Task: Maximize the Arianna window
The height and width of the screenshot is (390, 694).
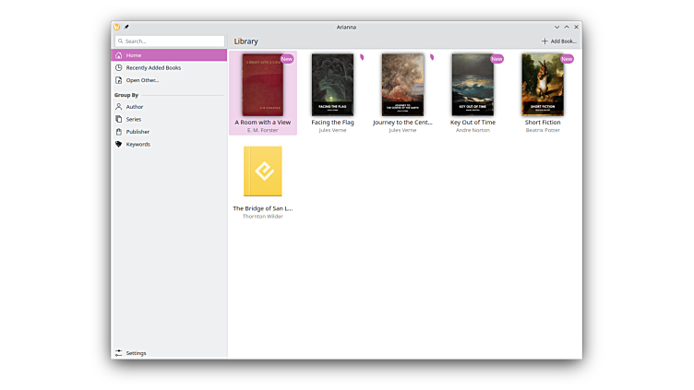Action: point(567,27)
